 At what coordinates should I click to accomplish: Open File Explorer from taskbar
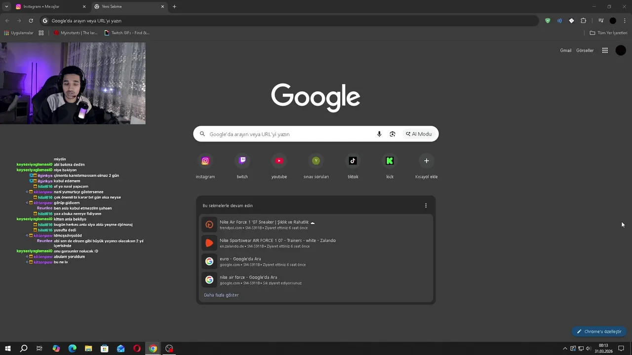click(88, 349)
